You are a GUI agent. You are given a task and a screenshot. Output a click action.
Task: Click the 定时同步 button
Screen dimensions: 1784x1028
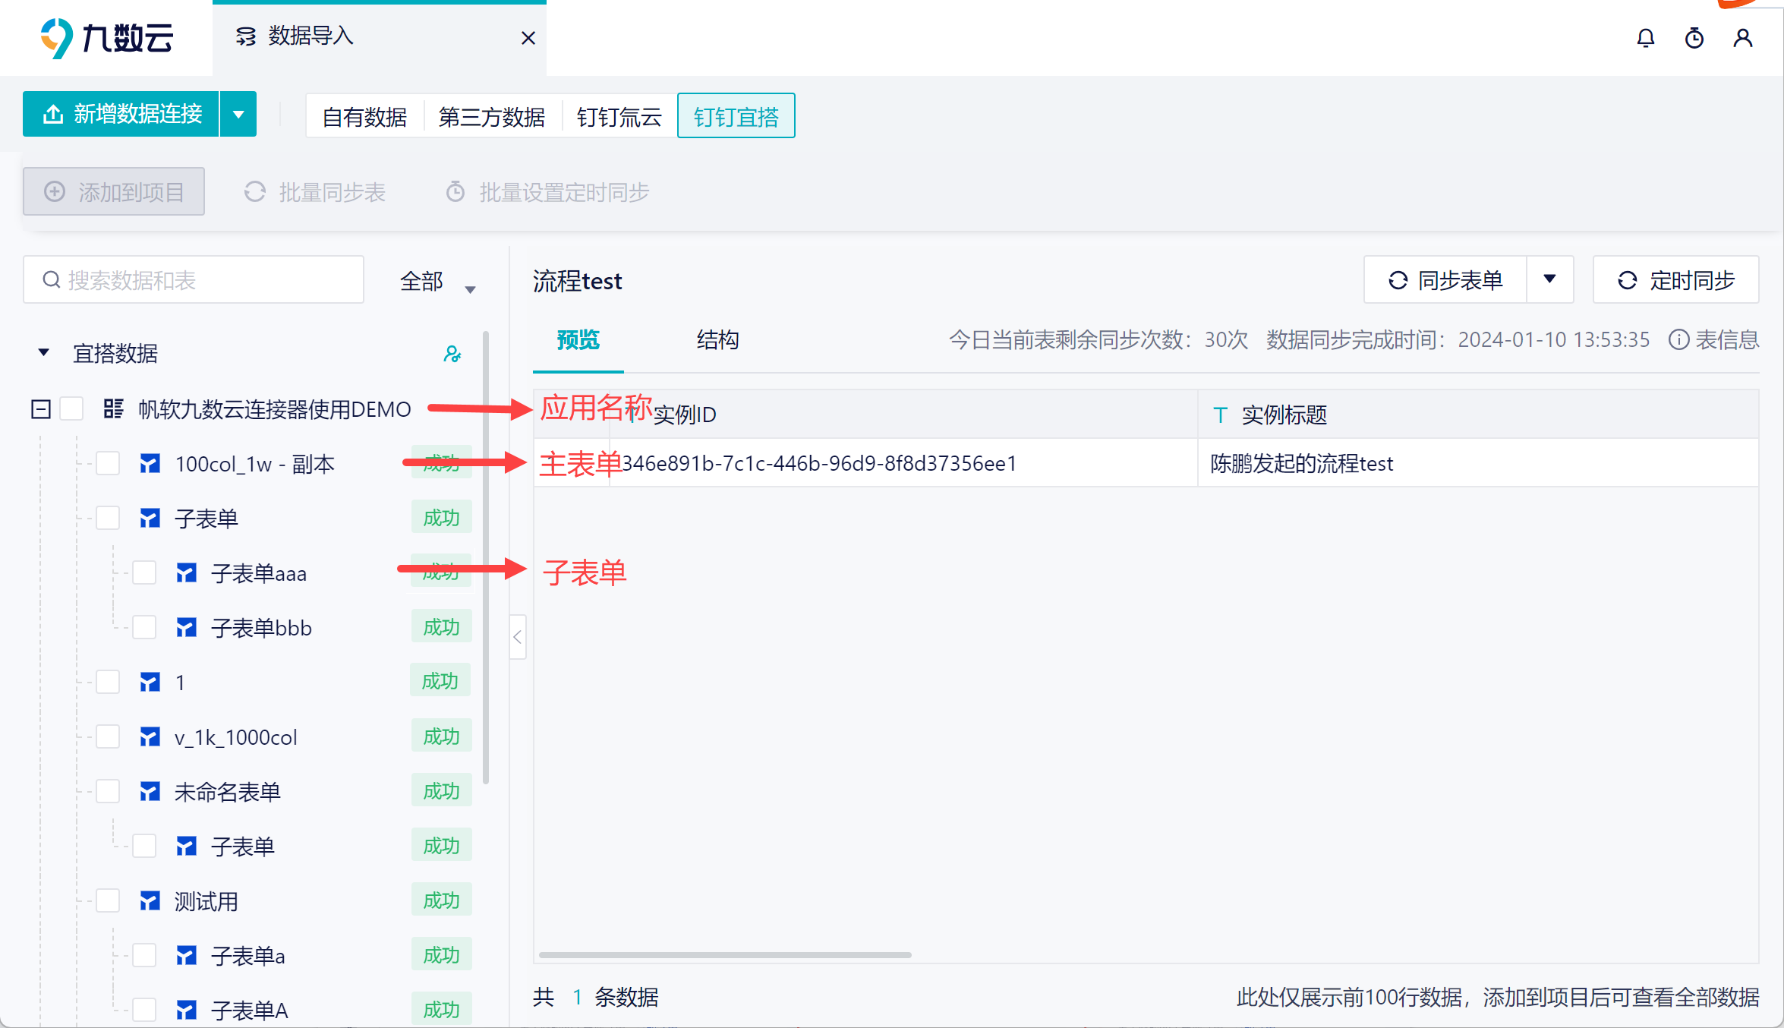coord(1675,280)
